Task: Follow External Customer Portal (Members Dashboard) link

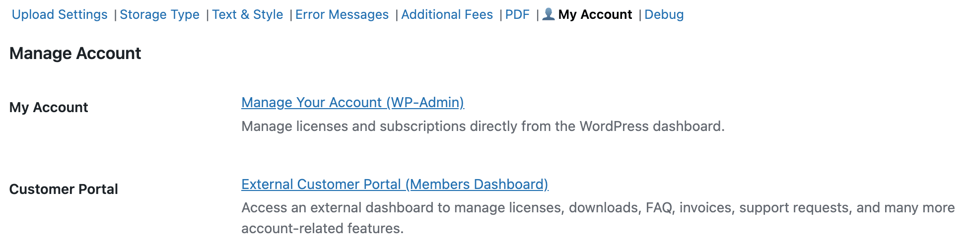Action: [x=395, y=185]
